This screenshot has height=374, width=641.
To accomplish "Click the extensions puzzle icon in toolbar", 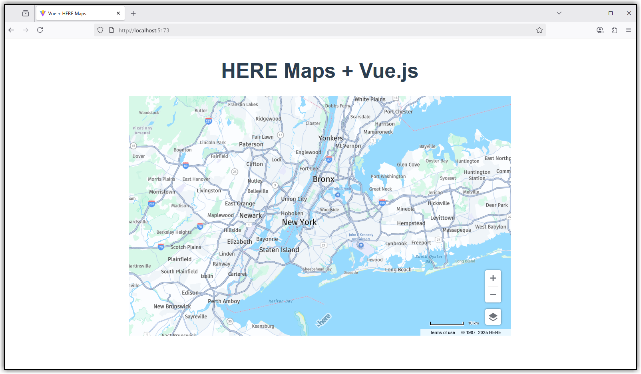I will (614, 30).
